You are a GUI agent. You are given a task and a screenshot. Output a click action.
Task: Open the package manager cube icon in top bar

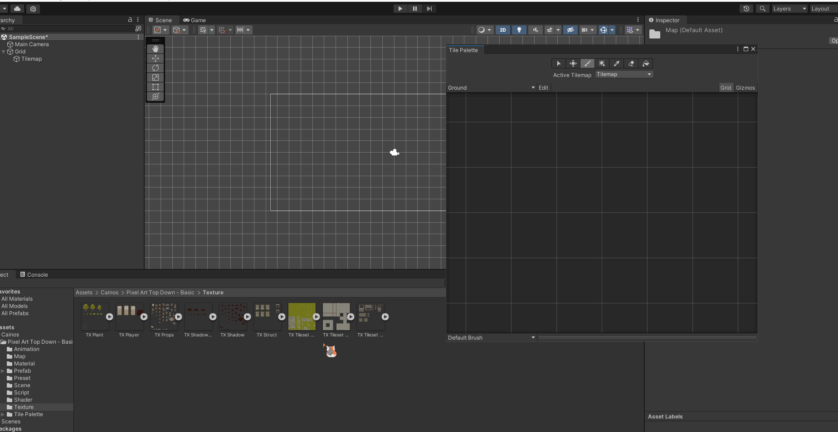(33, 9)
